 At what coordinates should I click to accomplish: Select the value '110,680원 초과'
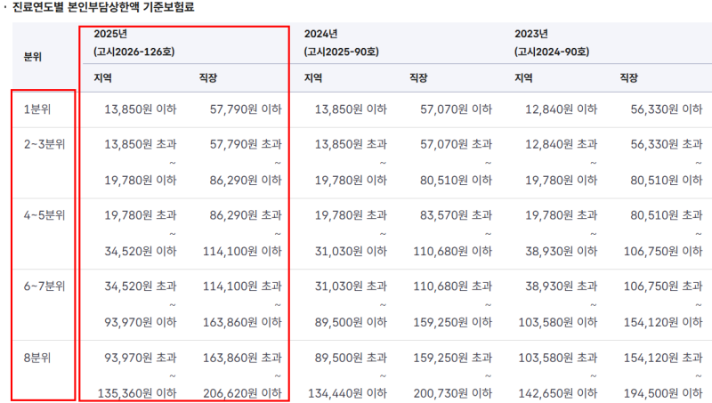452,286
